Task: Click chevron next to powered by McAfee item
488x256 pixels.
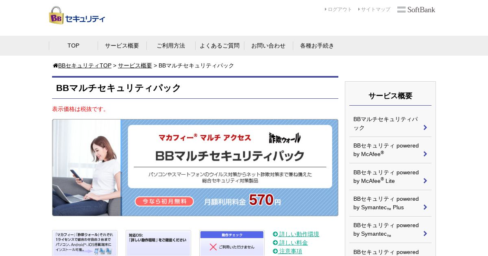Action: click(425, 154)
